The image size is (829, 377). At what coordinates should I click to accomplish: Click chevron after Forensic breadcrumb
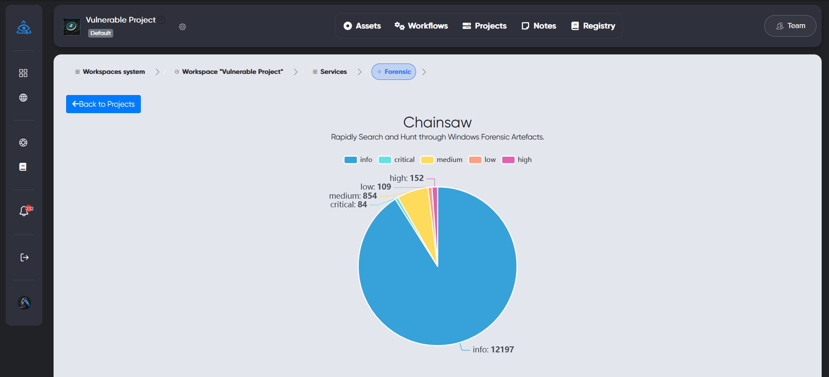[424, 72]
